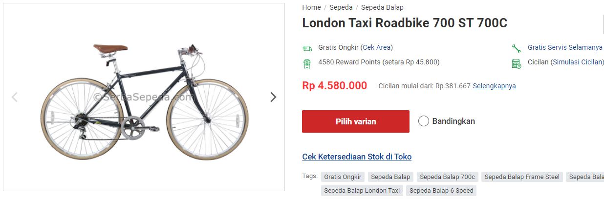Click the reward points badge icon

(x=307, y=63)
